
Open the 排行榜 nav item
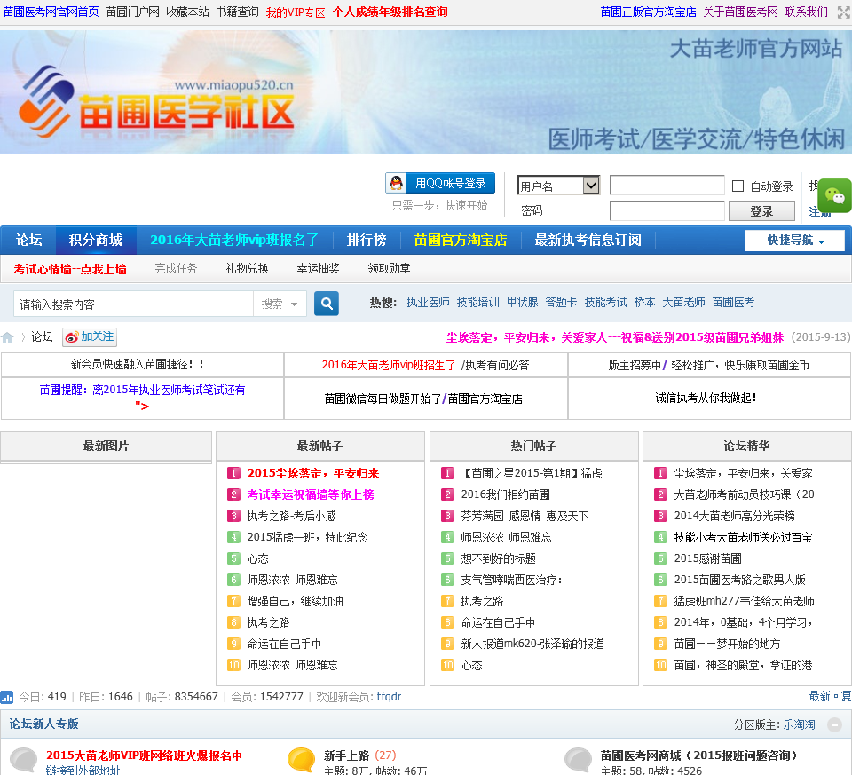pos(367,241)
